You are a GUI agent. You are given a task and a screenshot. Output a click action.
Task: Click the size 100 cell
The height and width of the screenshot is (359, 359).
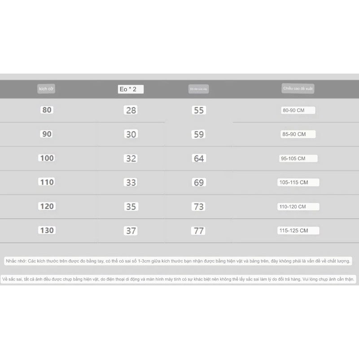(47, 158)
